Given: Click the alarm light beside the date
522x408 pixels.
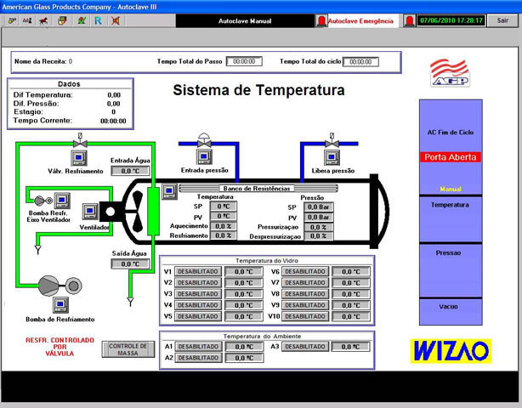Looking at the screenshot, I should pyautogui.click(x=409, y=20).
